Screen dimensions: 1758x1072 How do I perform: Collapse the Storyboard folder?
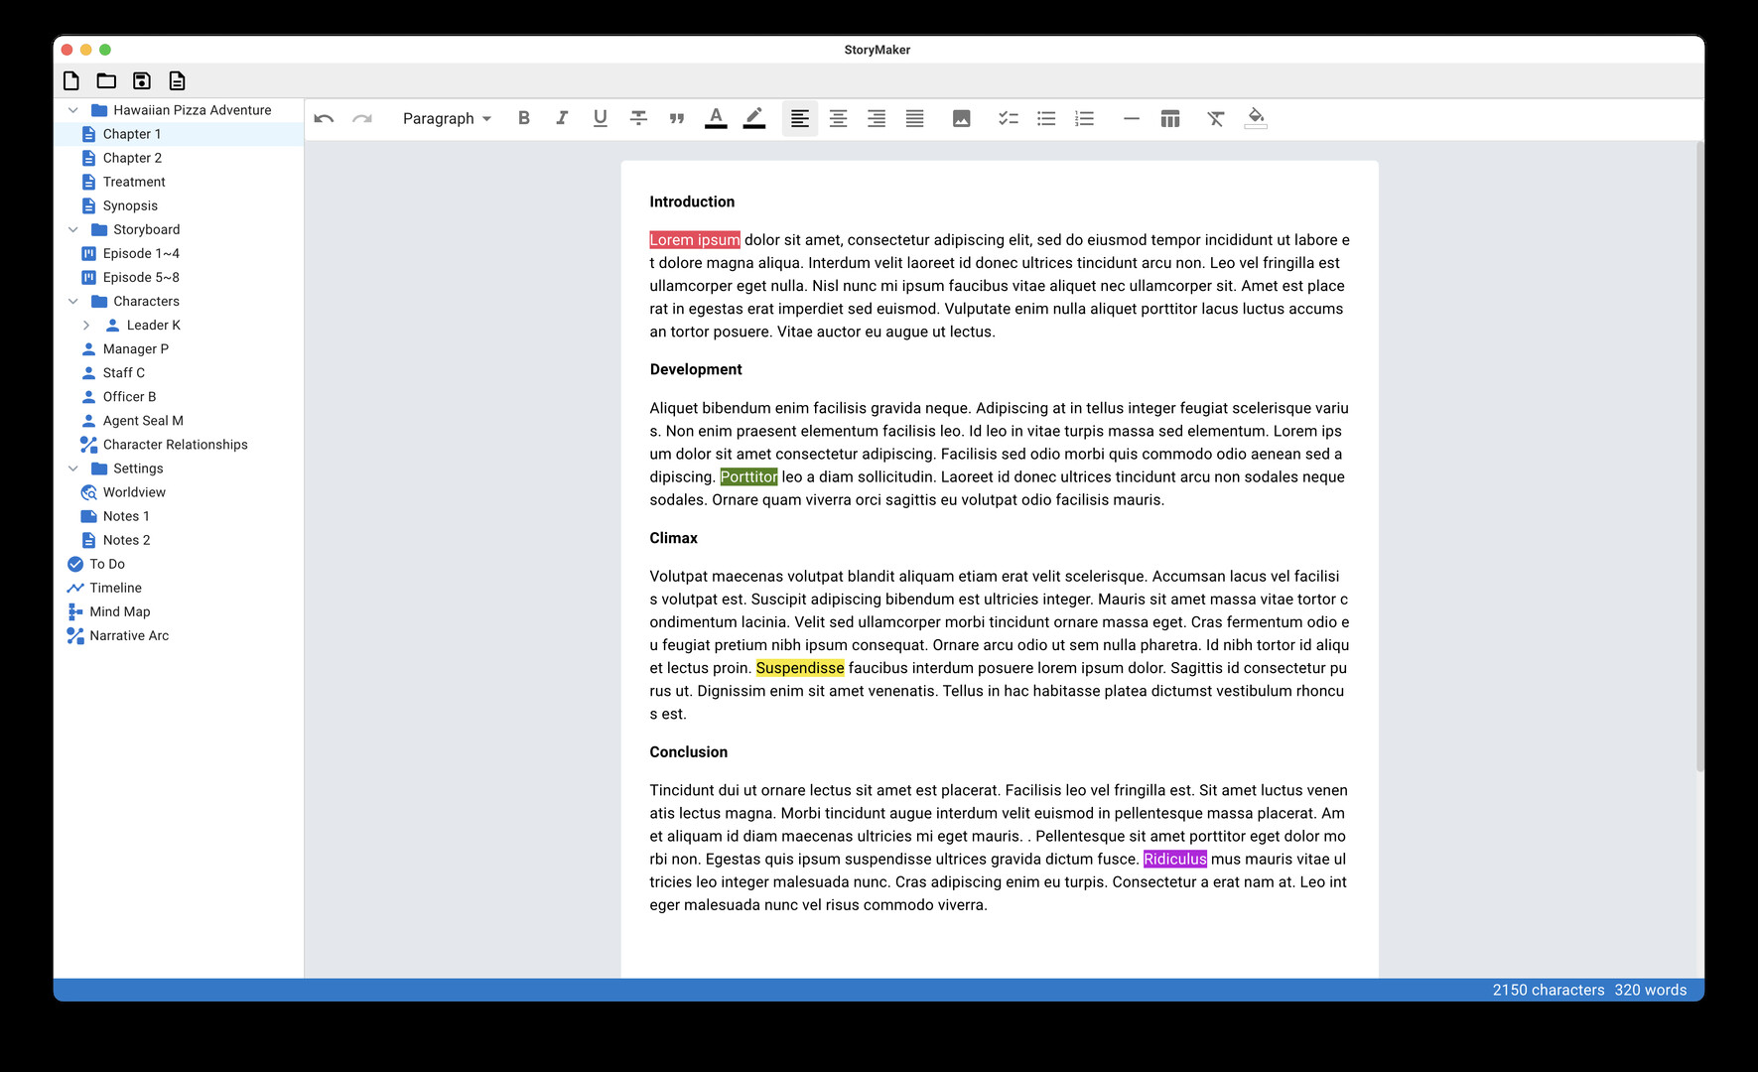click(x=72, y=229)
